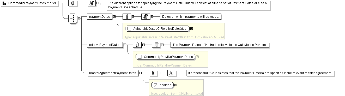Collapse the CommodityPaymentDates.model root node

pos(60,3)
